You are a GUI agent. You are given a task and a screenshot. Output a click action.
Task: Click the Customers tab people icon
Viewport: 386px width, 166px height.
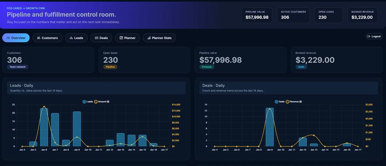[x=39, y=38]
